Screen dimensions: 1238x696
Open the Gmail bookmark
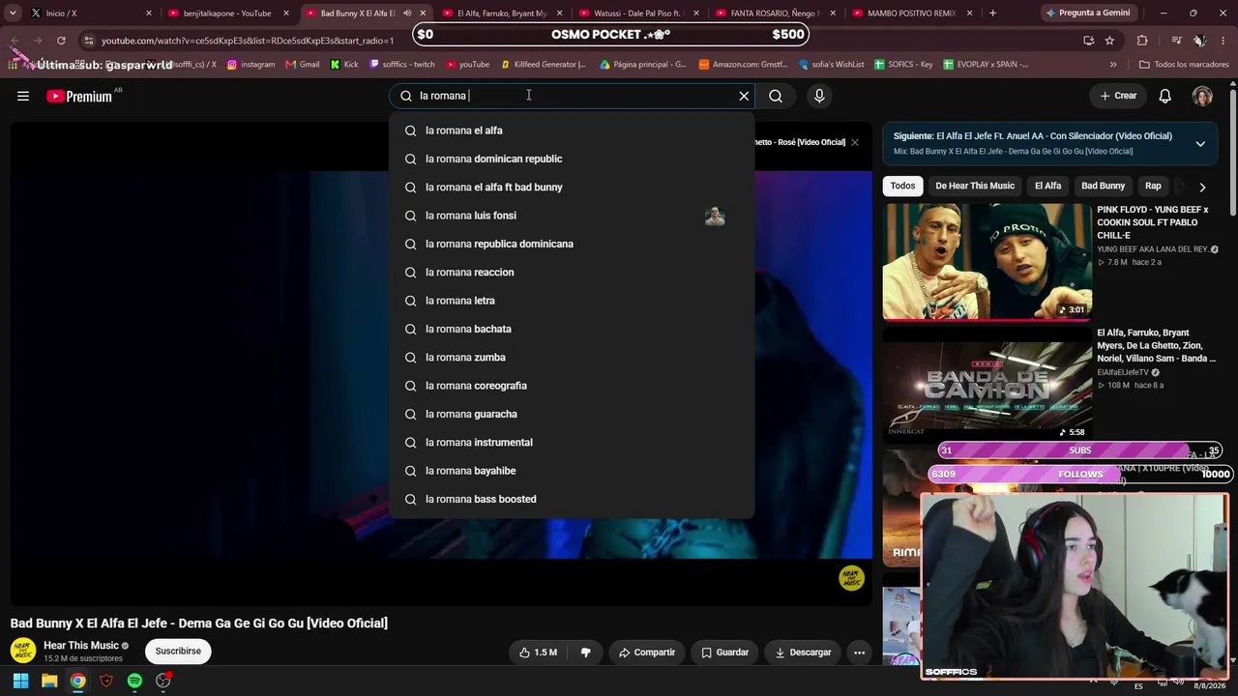(302, 65)
